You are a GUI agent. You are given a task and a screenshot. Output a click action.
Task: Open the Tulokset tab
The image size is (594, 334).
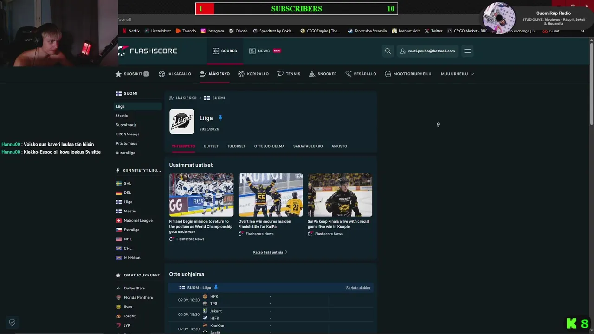pos(236,146)
